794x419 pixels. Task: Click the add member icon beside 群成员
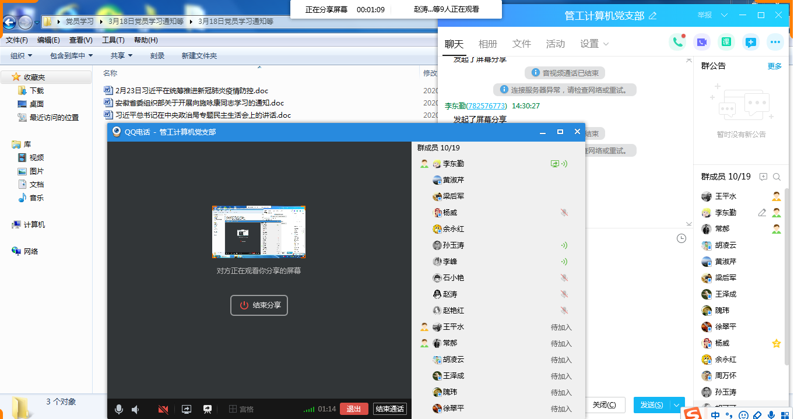point(763,177)
